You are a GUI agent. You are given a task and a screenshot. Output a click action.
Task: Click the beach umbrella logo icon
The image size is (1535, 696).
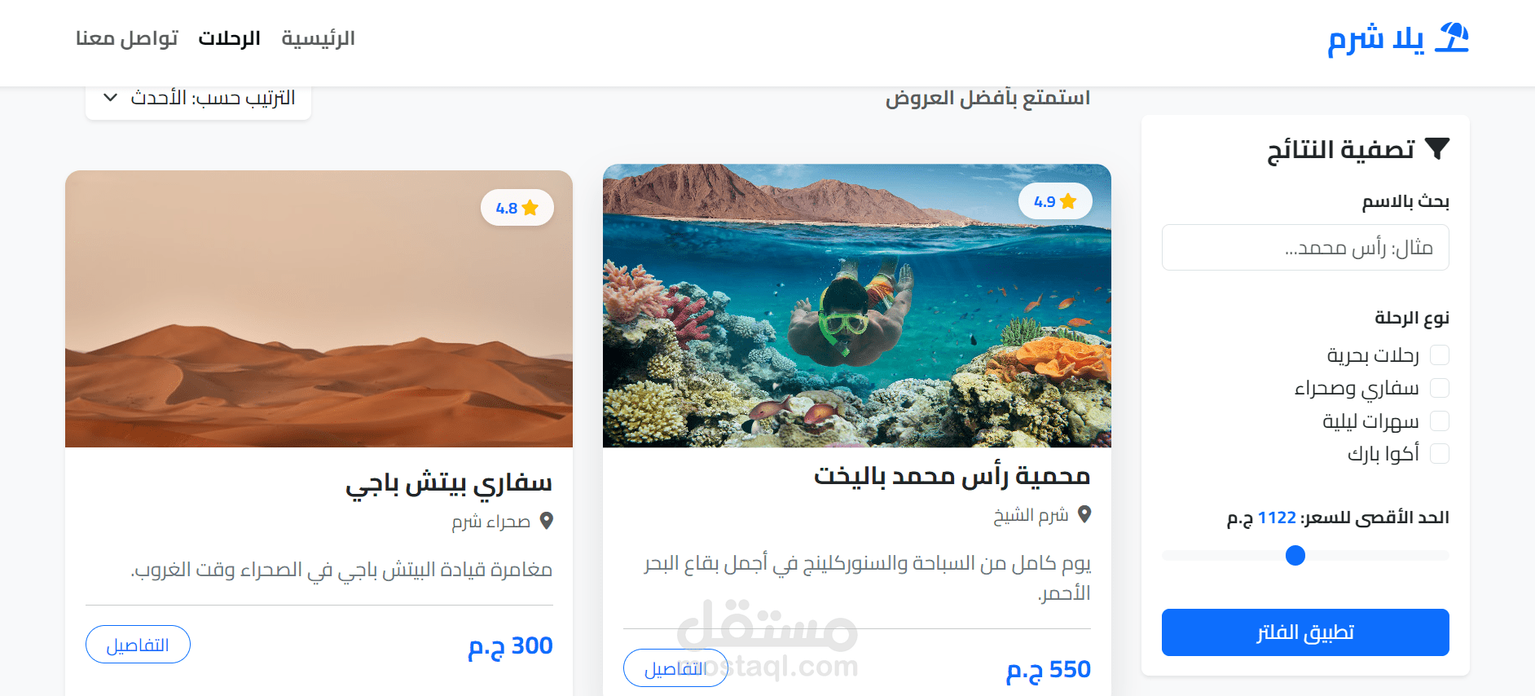point(1452,37)
